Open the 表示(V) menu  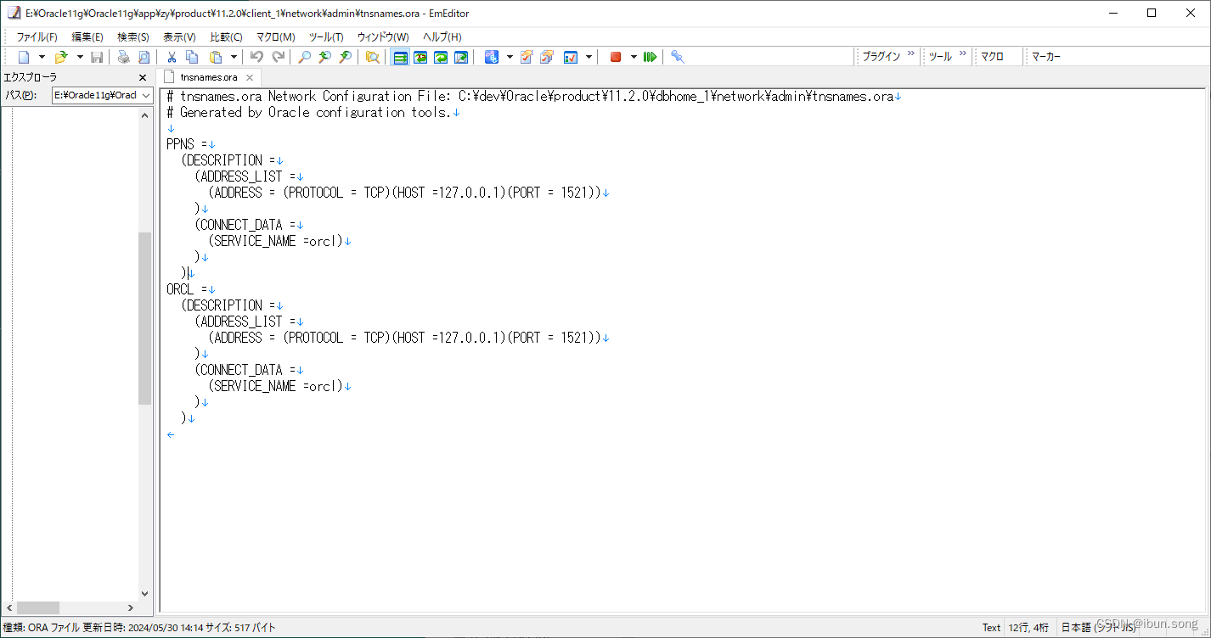pyautogui.click(x=179, y=37)
